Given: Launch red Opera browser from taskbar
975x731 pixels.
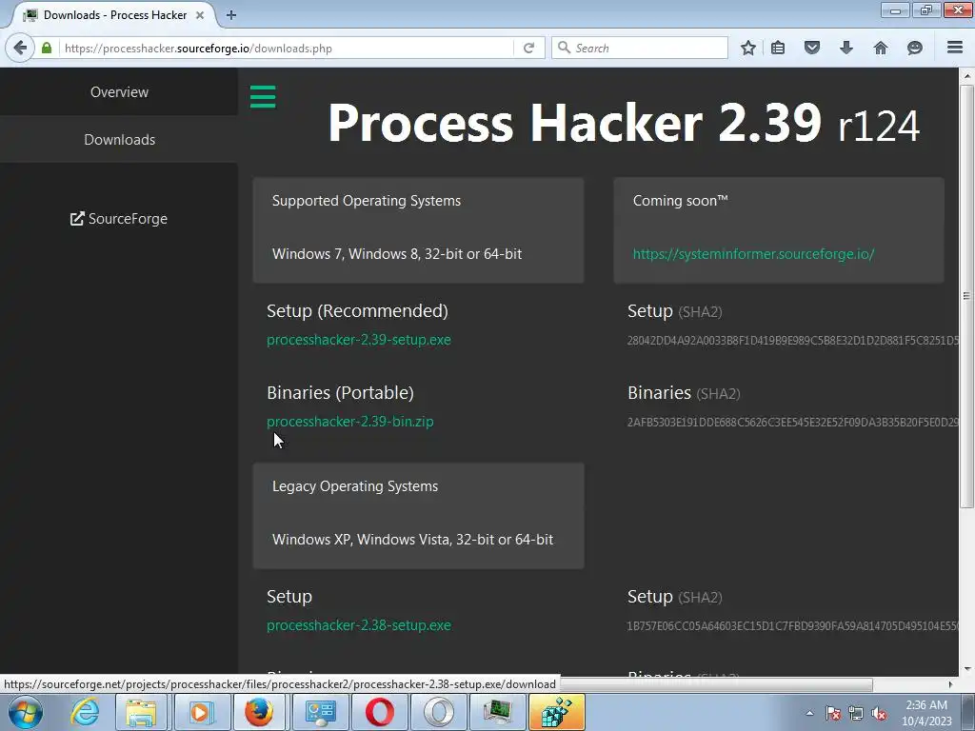Looking at the screenshot, I should [379, 712].
